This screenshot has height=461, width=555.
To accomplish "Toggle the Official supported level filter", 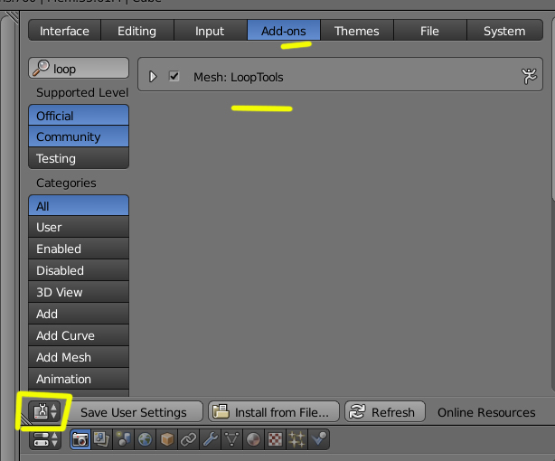I will (79, 116).
